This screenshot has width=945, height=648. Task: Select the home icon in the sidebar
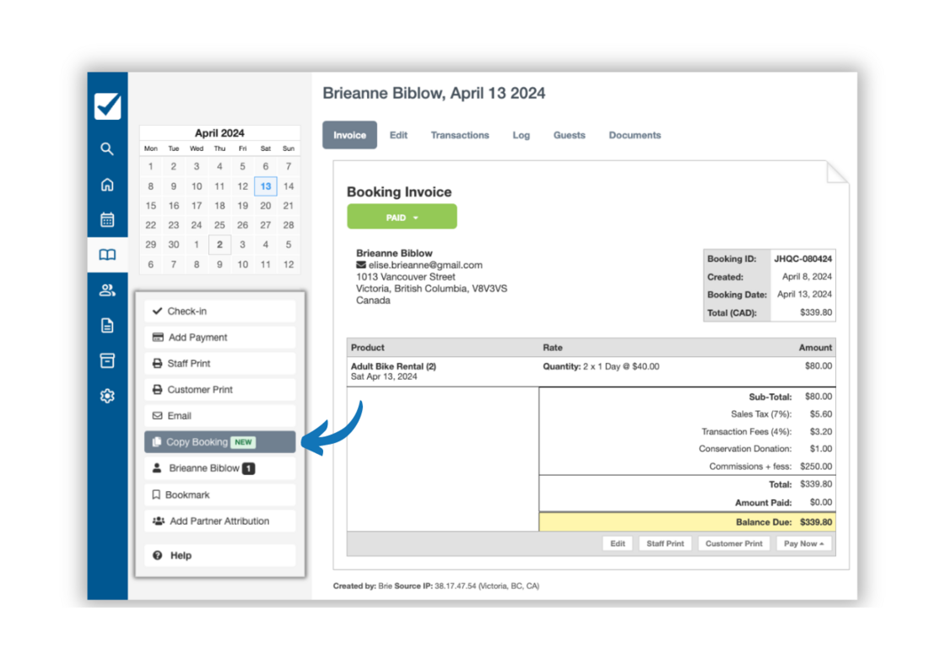tap(107, 184)
